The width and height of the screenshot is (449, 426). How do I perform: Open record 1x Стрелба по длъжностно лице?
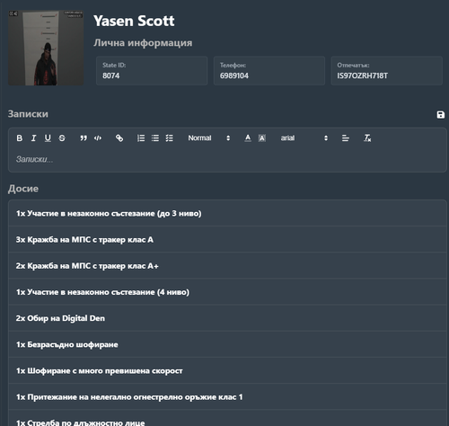tap(227, 418)
